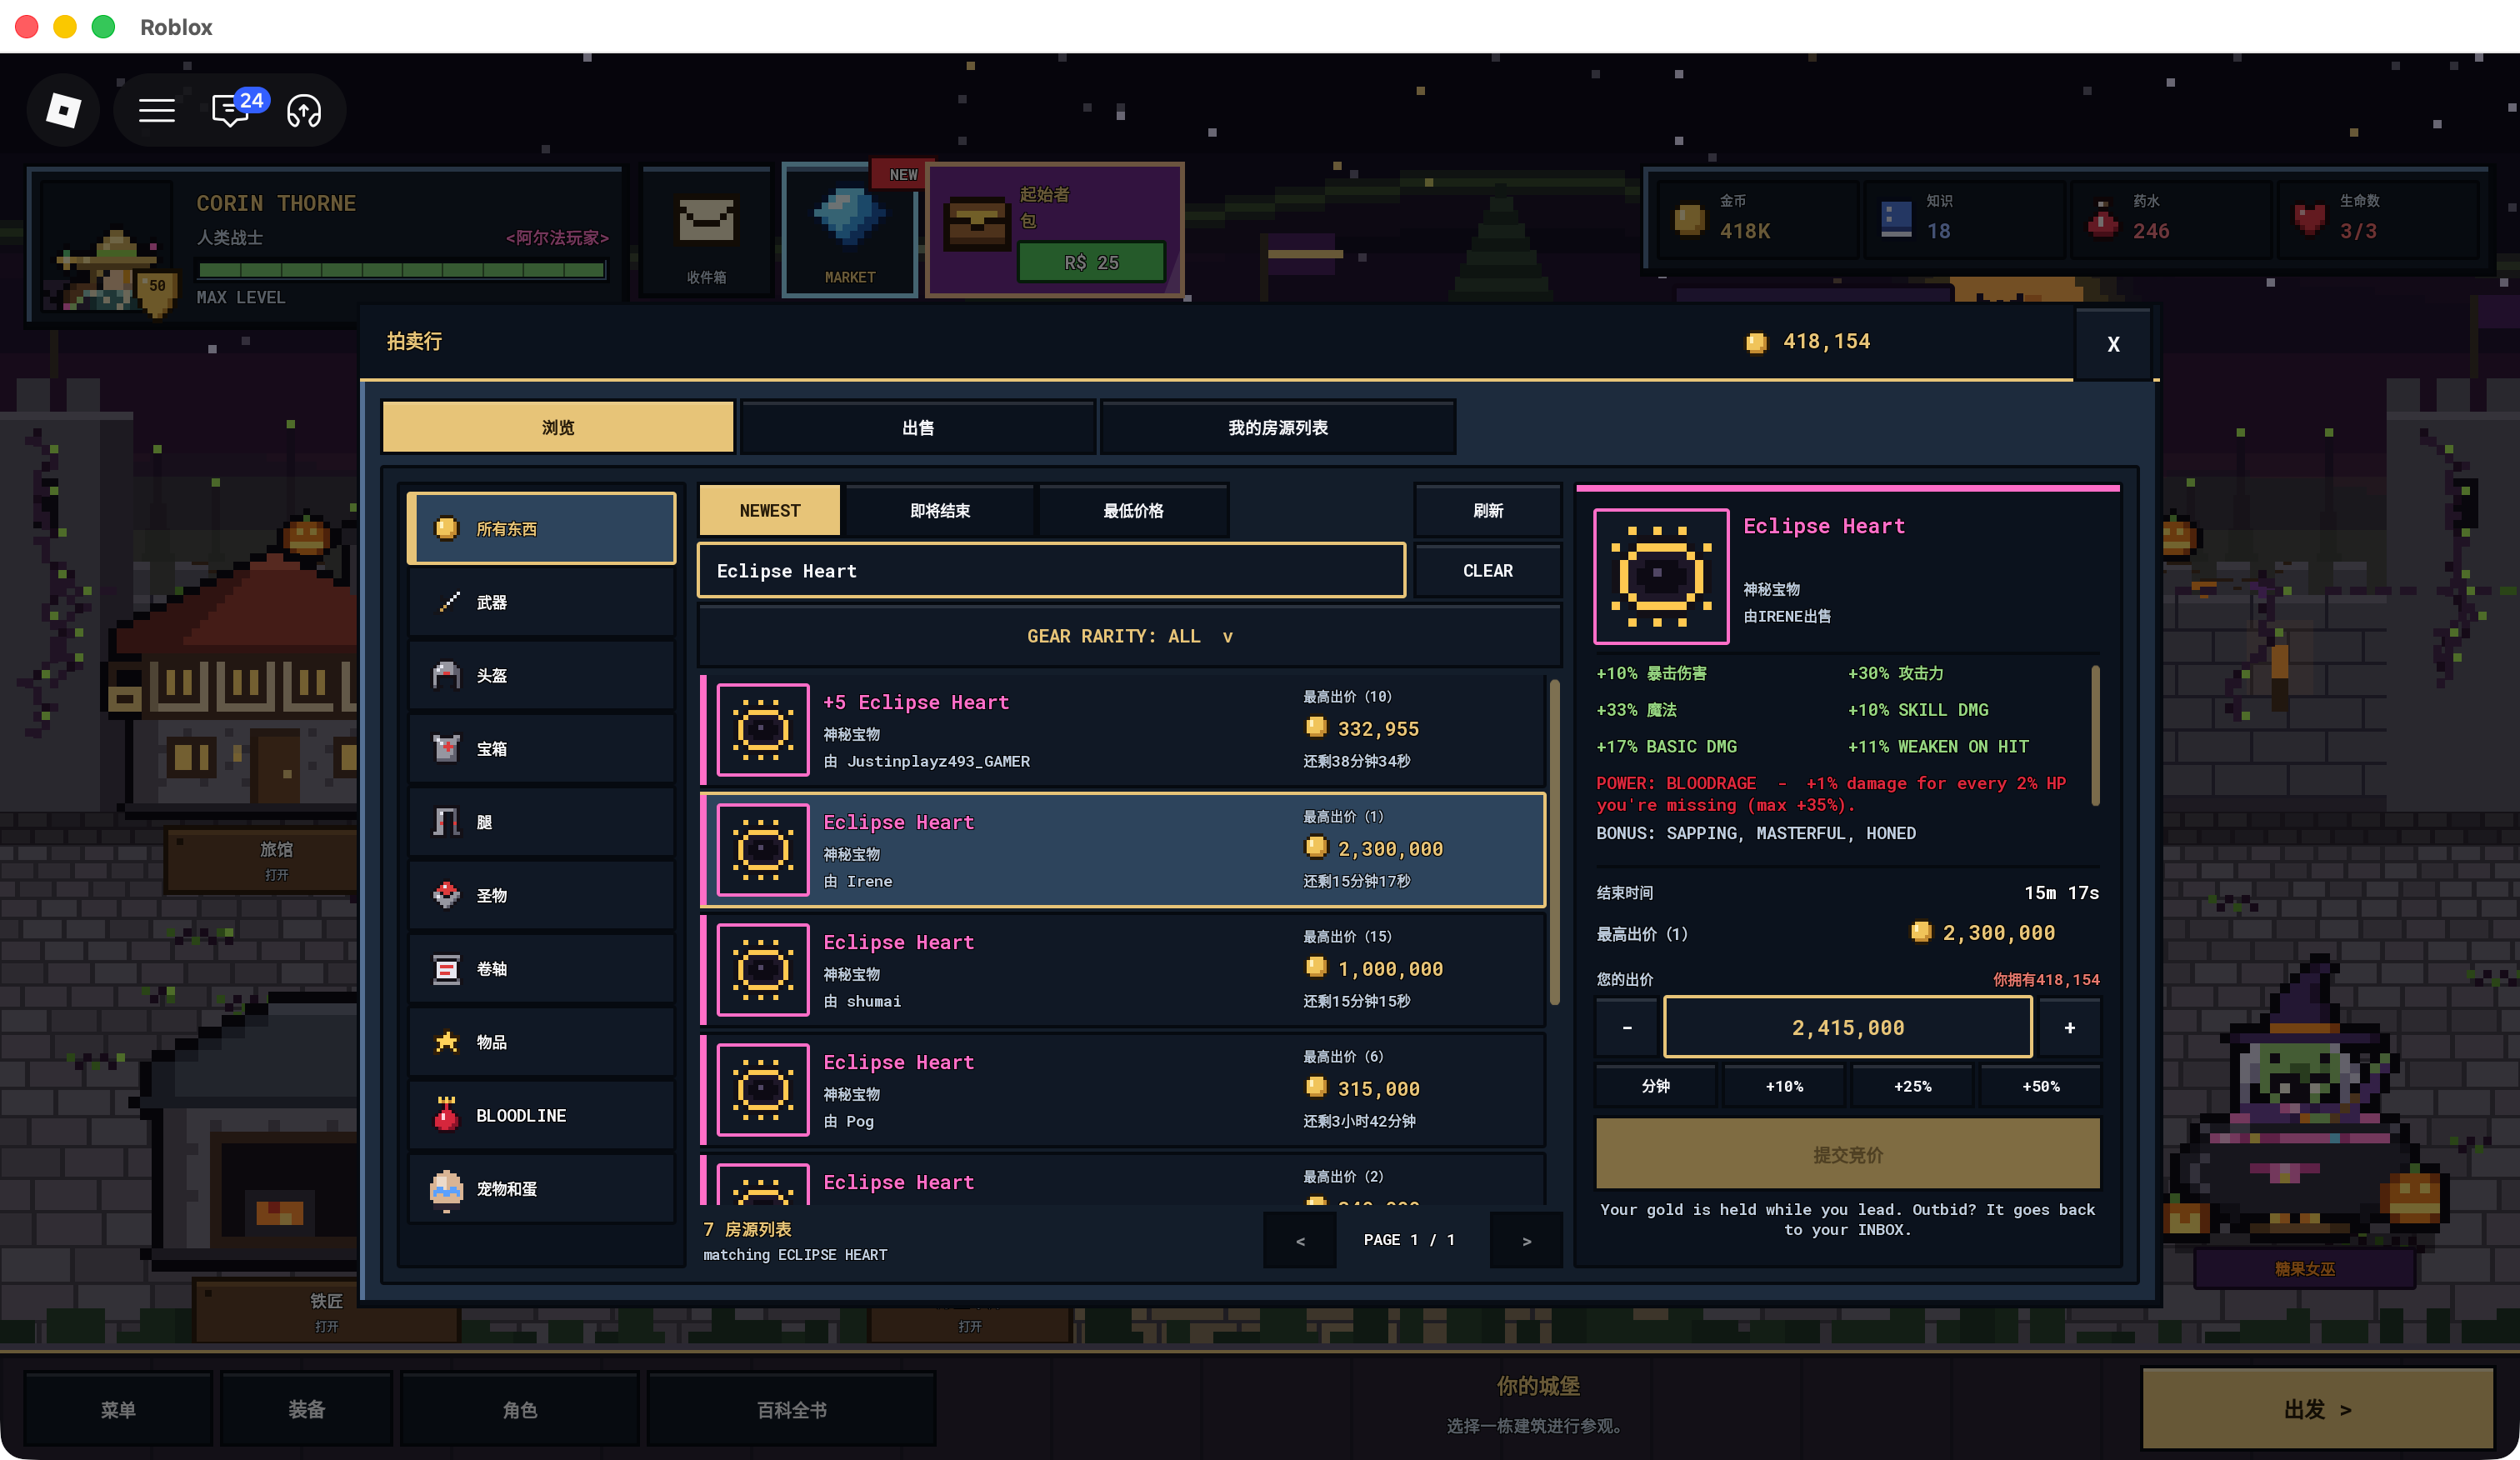Image resolution: width=2520 pixels, height=1460 pixels.
Task: Open the Roblox logo menu
Action: click(x=63, y=110)
